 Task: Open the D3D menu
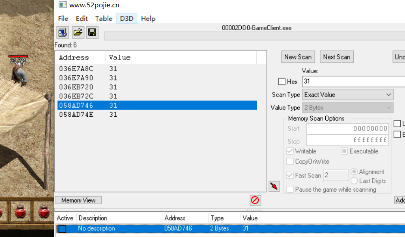pos(127,19)
